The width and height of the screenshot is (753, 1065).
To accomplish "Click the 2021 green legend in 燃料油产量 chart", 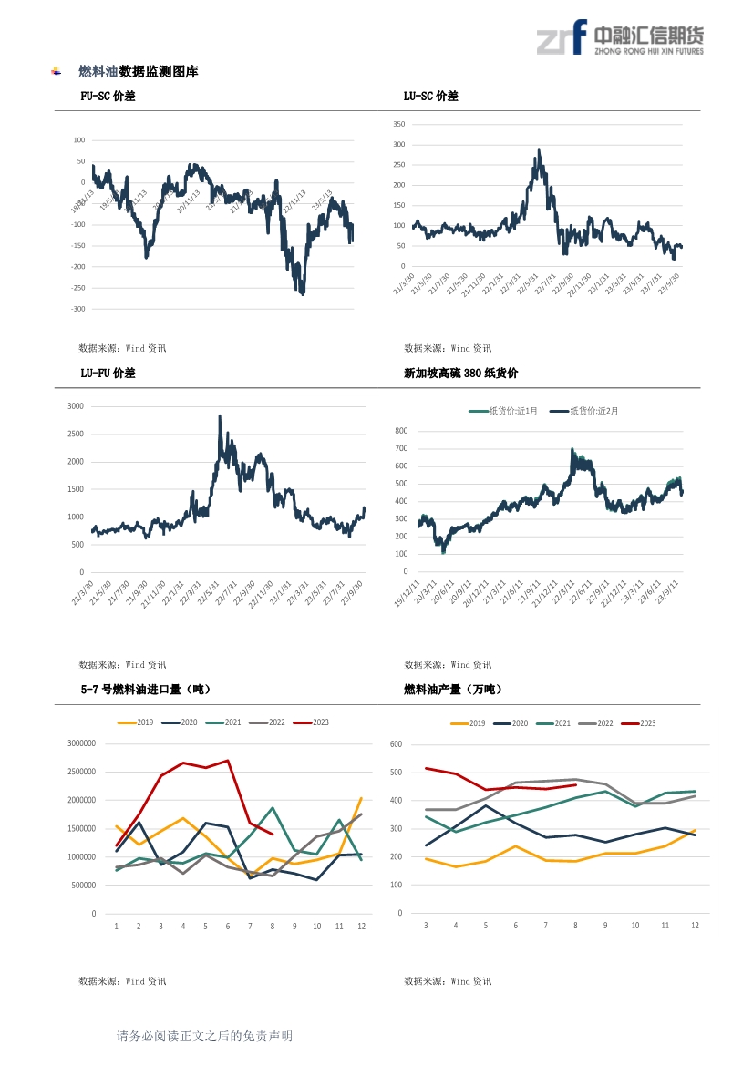I will (x=553, y=723).
